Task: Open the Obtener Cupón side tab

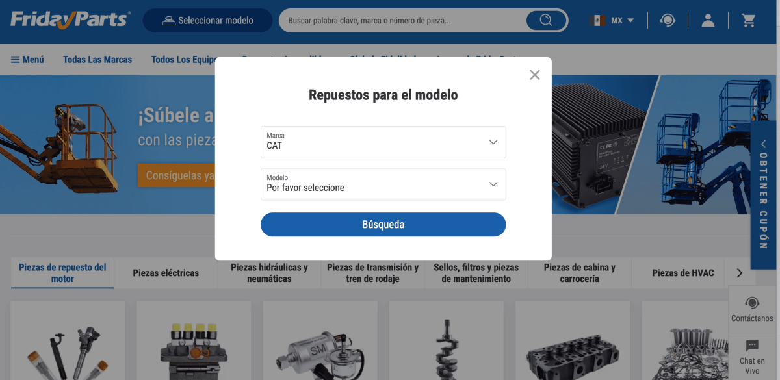Action: coord(764,195)
